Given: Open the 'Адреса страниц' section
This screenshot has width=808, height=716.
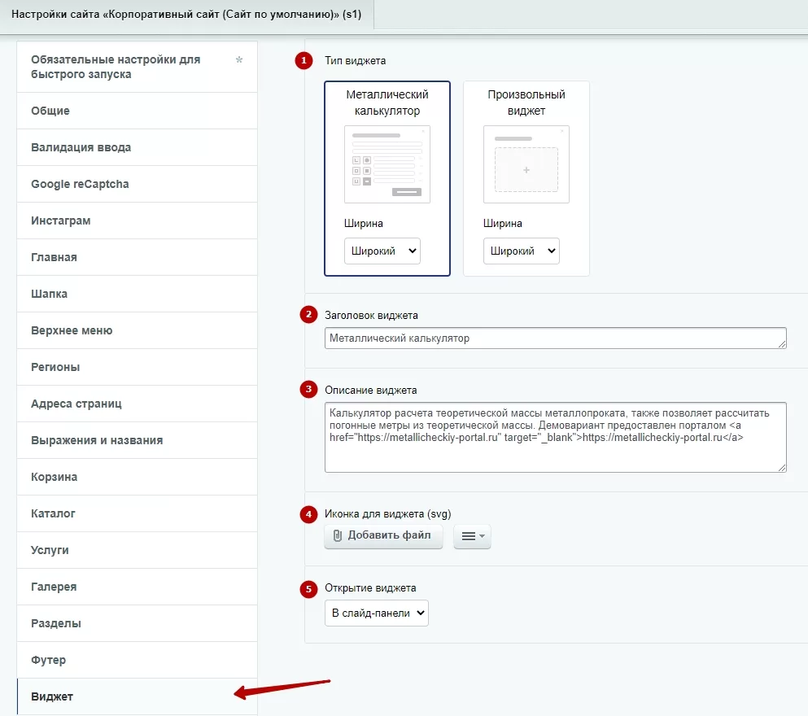Looking at the screenshot, I should 137,404.
